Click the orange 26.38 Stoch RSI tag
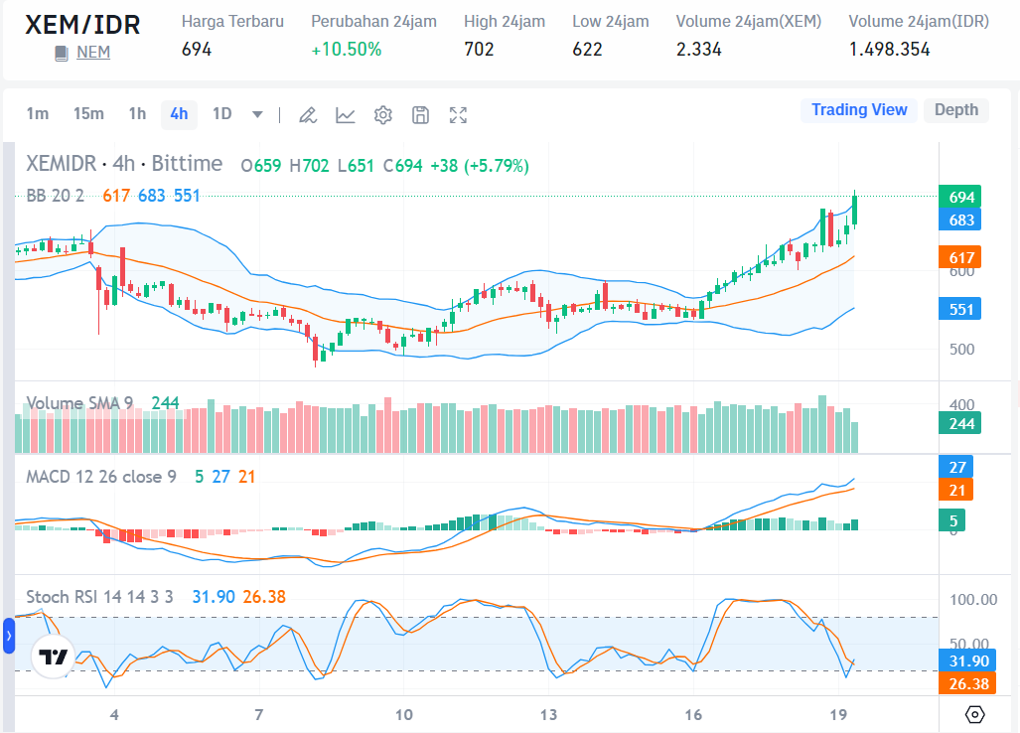Viewport: 1020px width, 733px height. click(967, 683)
